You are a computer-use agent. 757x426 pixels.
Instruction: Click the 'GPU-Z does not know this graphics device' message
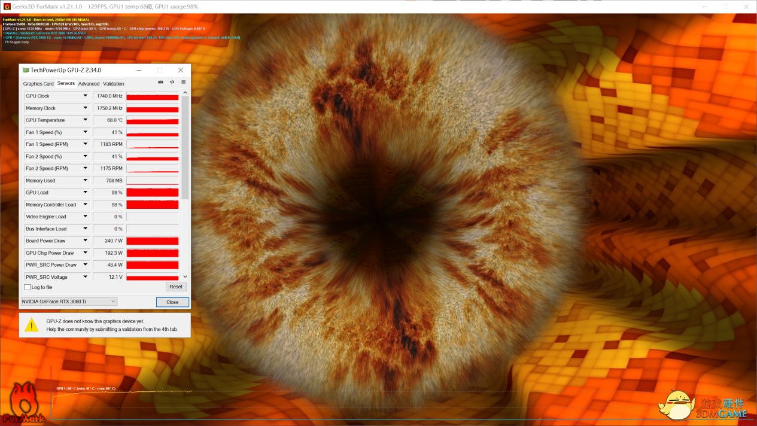tap(95, 321)
